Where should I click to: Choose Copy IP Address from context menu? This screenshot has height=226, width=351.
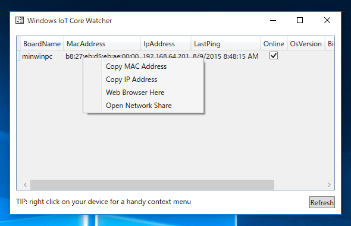pos(143,79)
